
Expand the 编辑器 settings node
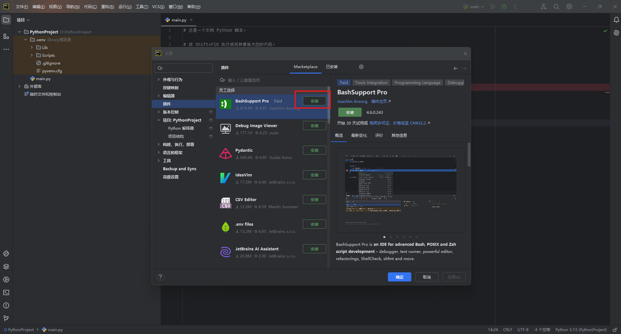[158, 96]
